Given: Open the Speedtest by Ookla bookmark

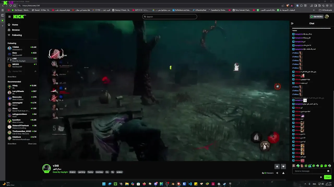Looking at the screenshot, I should tap(217, 10).
